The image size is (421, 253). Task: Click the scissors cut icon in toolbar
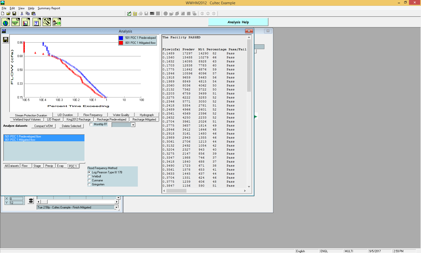22,14
